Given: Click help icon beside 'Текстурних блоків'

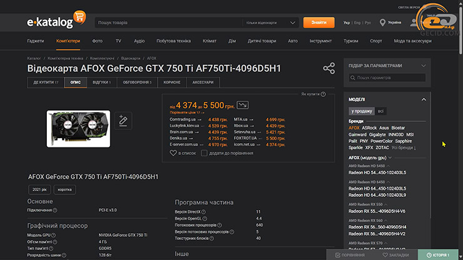Looking at the screenshot, I should point(211,239).
